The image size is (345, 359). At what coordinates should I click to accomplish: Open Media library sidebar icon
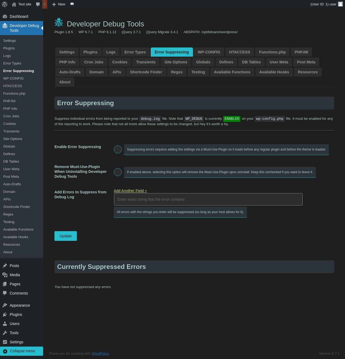(x=5, y=275)
